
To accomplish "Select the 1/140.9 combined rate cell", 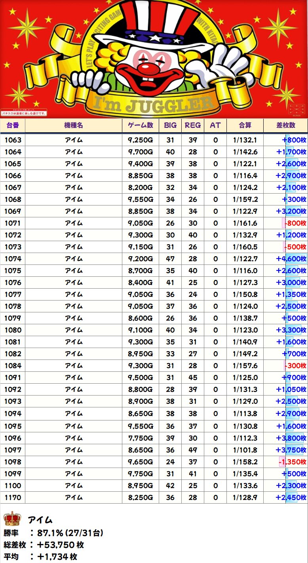I will [x=245, y=342].
